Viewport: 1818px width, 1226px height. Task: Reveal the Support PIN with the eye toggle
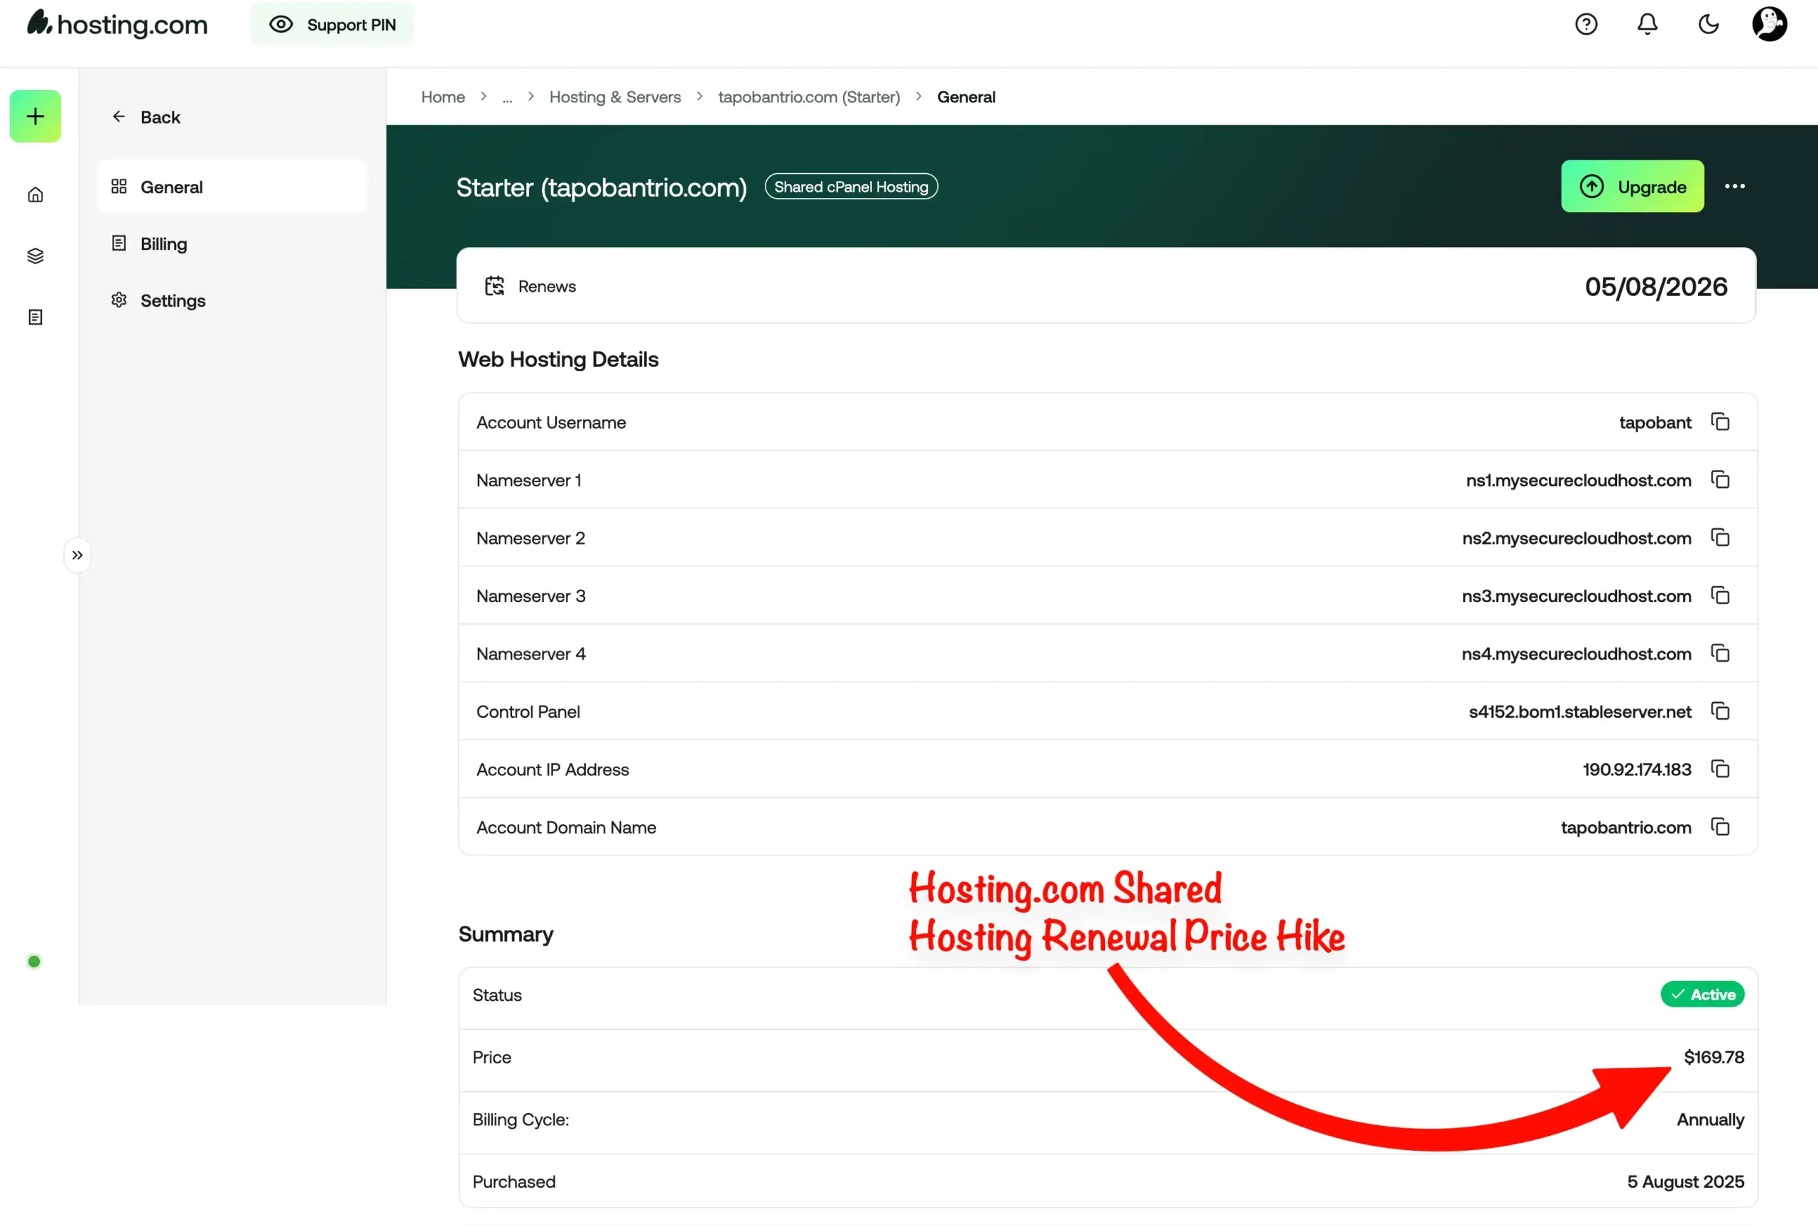pyautogui.click(x=280, y=24)
